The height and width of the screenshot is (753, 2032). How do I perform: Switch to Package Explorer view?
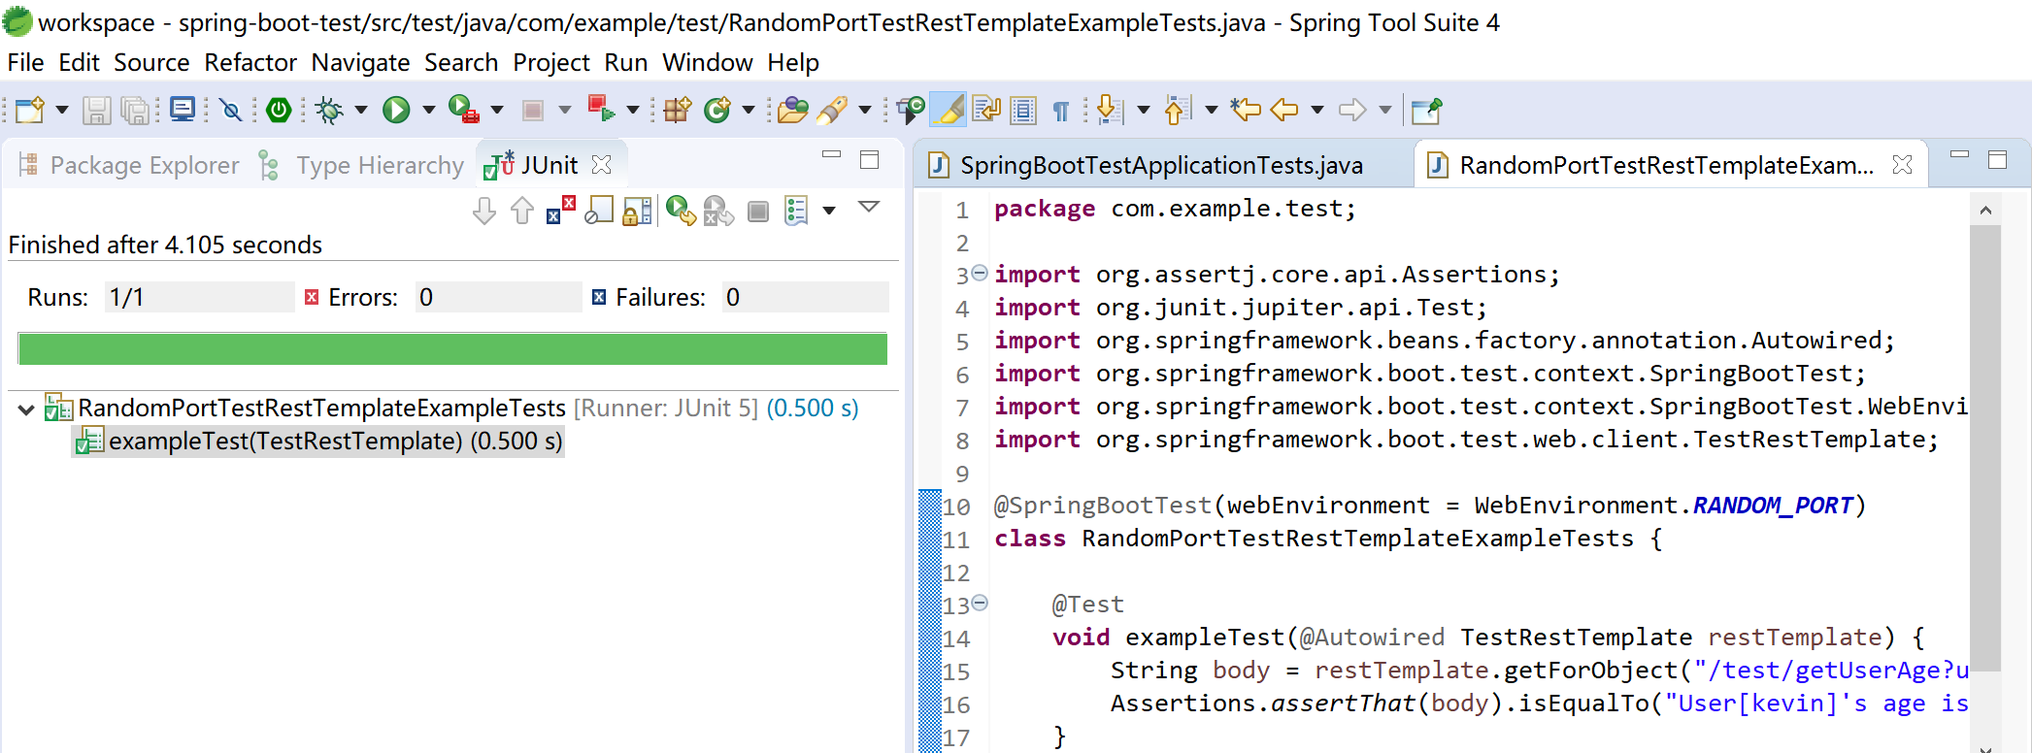click(144, 166)
